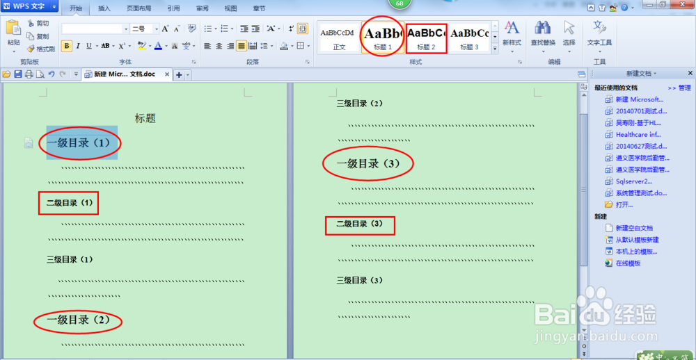Activate the Format Painter (格式刷)
This screenshot has height=360, width=696.
pyautogui.click(x=41, y=49)
